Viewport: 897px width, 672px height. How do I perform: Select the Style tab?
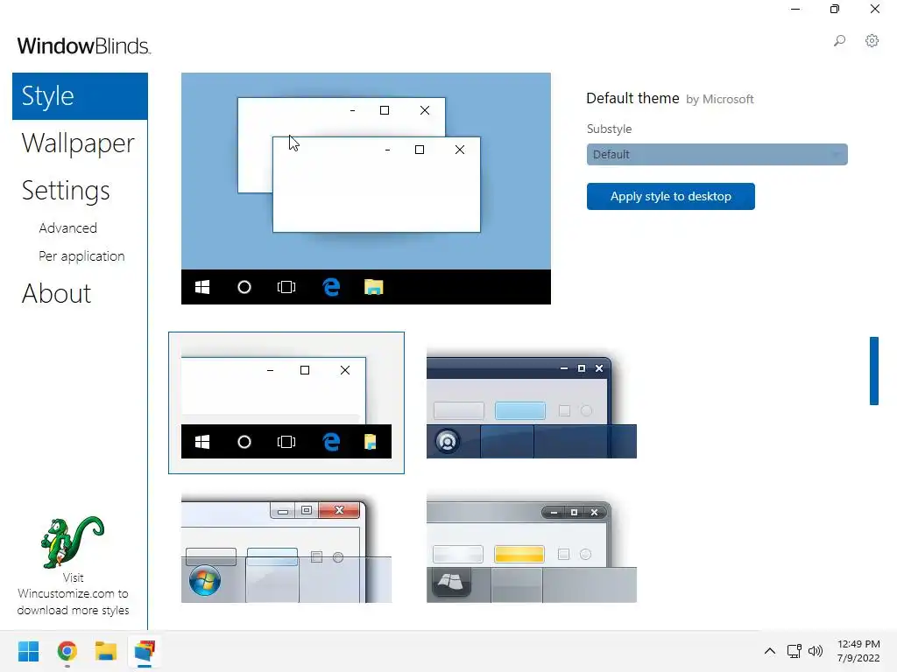pyautogui.click(x=80, y=96)
